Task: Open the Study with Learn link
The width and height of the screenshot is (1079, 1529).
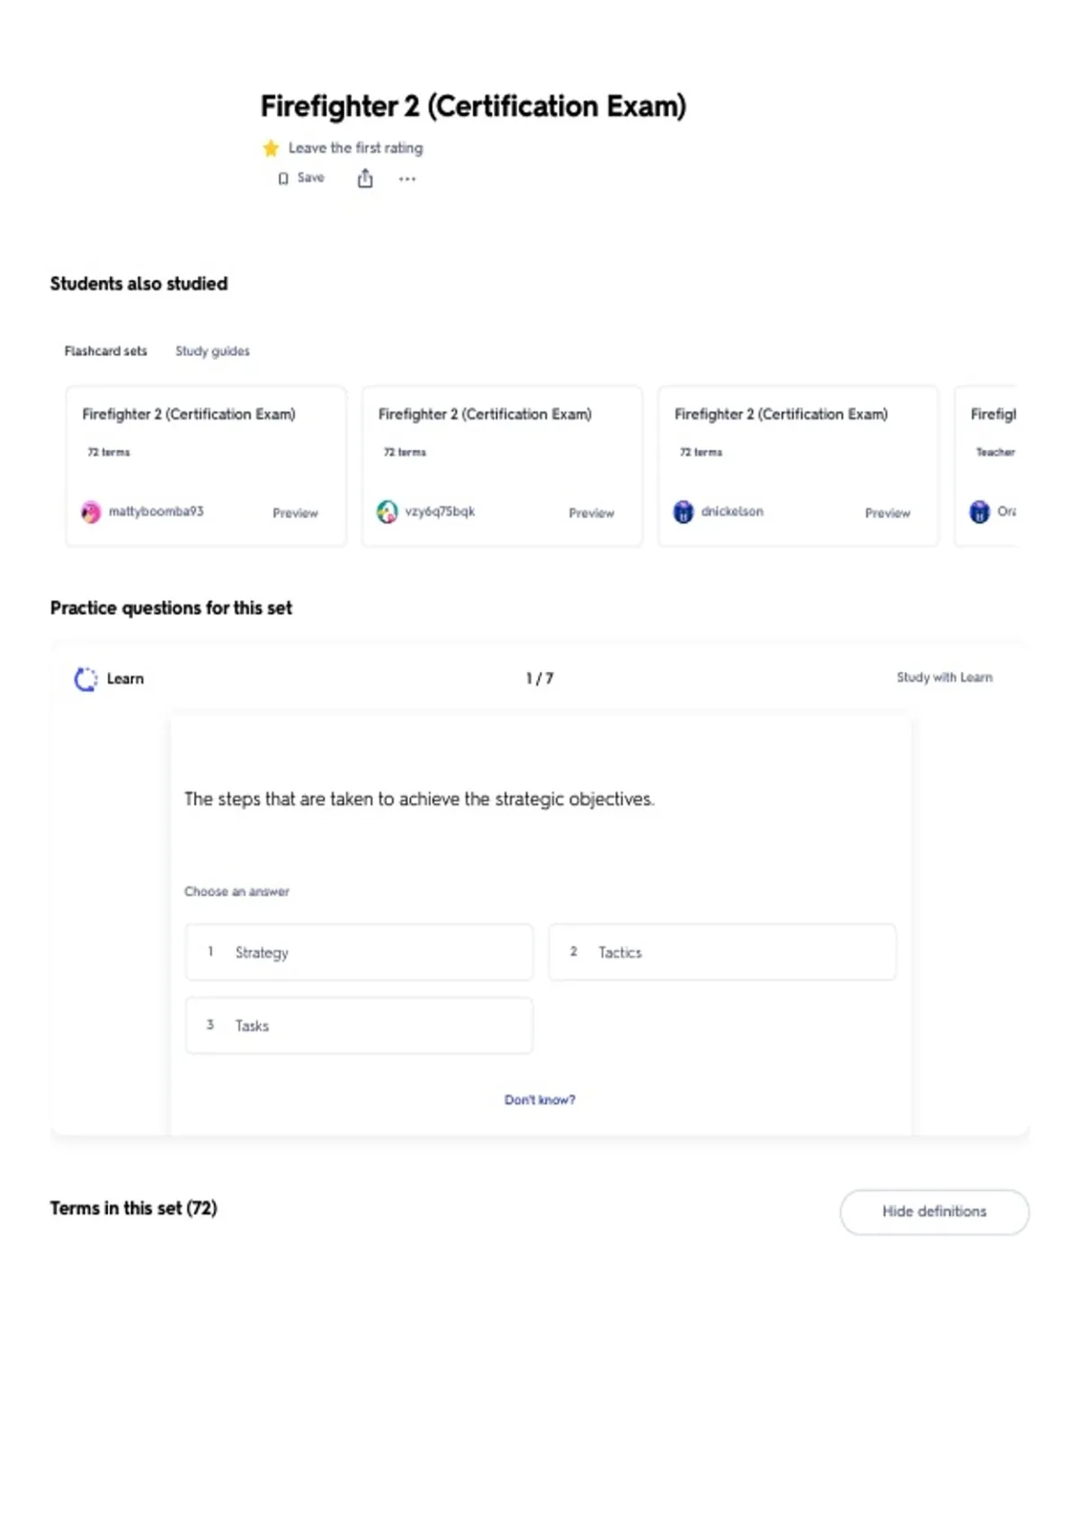Action: [x=944, y=677]
